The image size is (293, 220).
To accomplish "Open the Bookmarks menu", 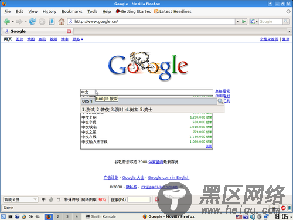I will 72,12.
